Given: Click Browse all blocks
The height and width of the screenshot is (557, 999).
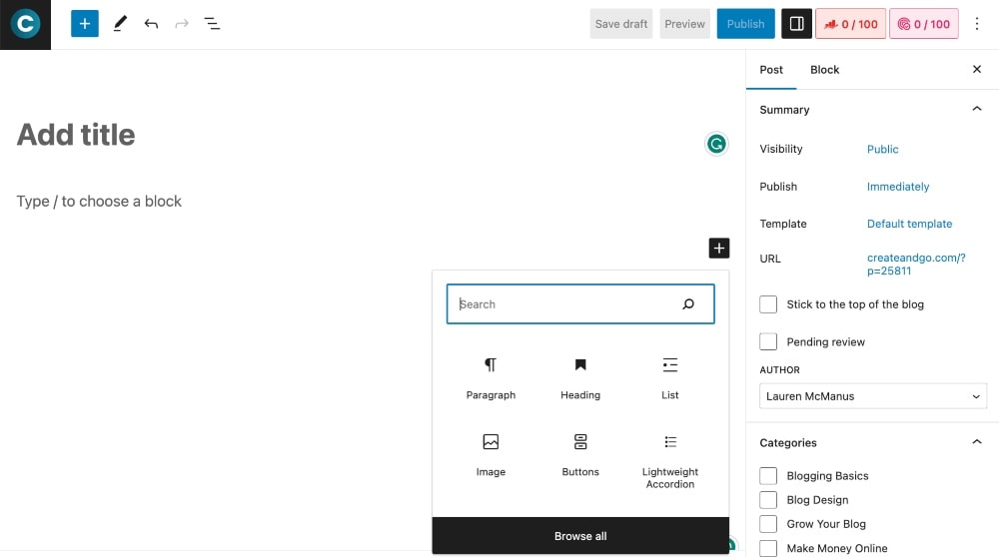Looking at the screenshot, I should point(580,536).
